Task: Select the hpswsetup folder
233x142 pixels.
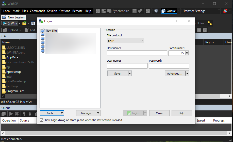Action: click(13, 72)
